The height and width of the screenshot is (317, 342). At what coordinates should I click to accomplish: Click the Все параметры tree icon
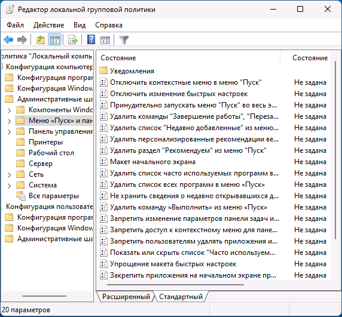pos(21,196)
